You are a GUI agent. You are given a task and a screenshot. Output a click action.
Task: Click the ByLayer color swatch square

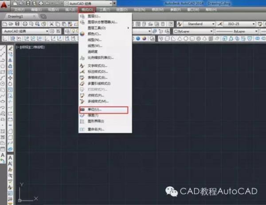click(x=176, y=31)
